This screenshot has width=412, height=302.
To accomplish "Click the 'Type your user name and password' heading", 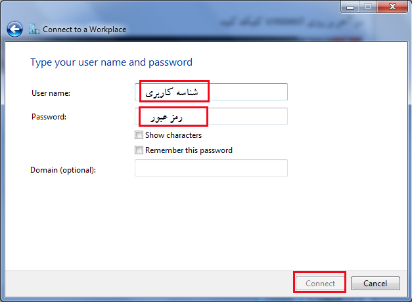I will (x=112, y=63).
